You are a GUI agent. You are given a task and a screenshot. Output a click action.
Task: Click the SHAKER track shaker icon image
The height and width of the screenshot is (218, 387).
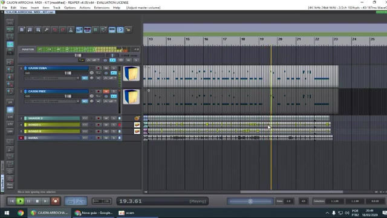point(137,118)
